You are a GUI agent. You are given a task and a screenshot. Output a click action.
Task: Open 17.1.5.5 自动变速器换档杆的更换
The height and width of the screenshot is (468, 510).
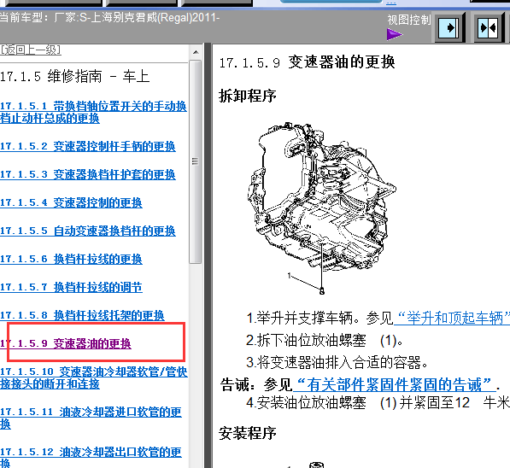point(88,231)
